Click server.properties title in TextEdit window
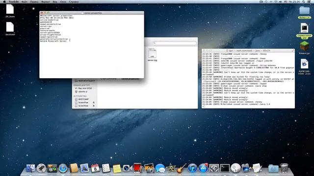 93,13
